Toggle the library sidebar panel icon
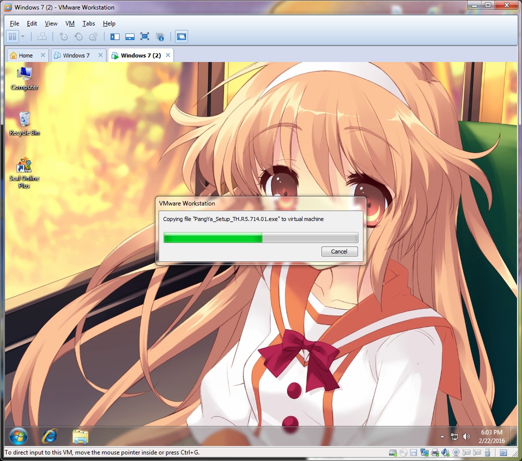 (x=115, y=36)
